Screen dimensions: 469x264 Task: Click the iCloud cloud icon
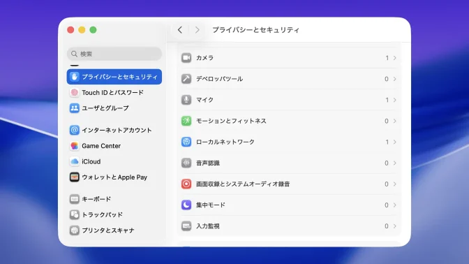coord(75,161)
